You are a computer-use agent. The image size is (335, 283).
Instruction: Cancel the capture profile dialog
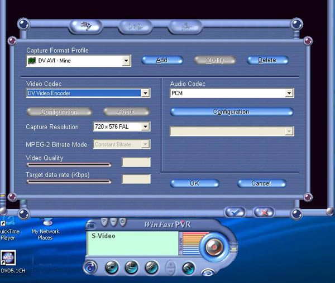coord(261,183)
